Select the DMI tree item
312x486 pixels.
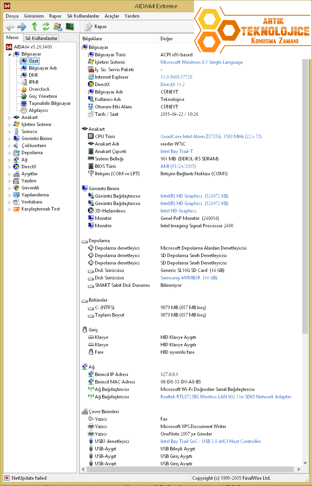[33, 75]
